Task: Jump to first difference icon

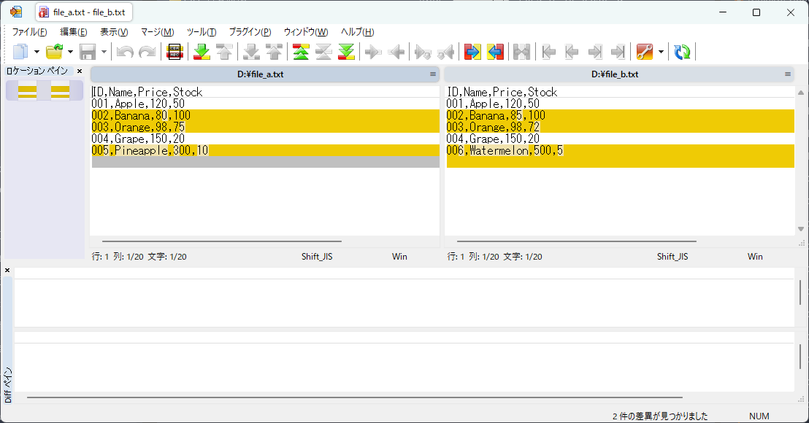Action: coord(301,52)
